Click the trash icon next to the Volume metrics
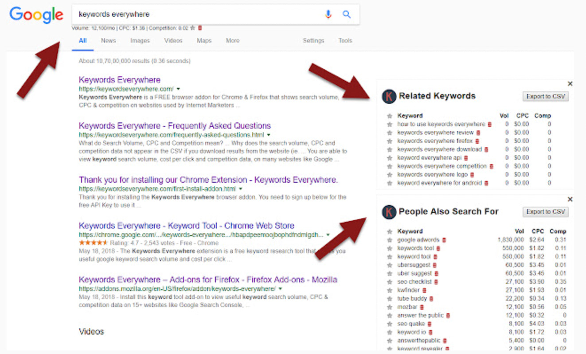Image resolution: width=586 pixels, height=354 pixels. coord(199,27)
